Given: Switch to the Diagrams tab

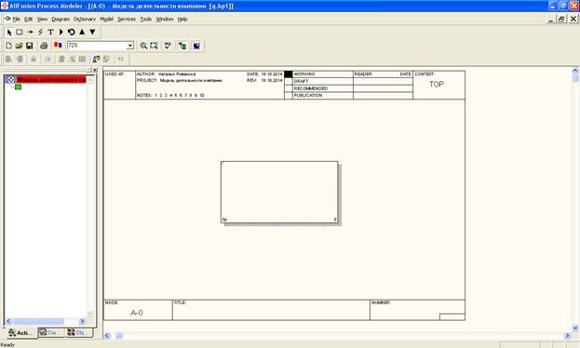Looking at the screenshot, I should [x=50, y=333].
